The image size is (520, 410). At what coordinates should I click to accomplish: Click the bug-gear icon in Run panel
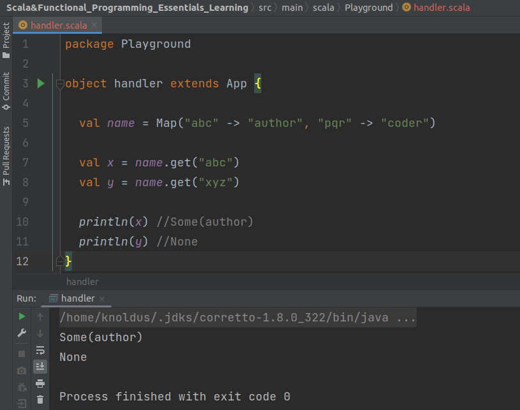[x=22, y=387]
